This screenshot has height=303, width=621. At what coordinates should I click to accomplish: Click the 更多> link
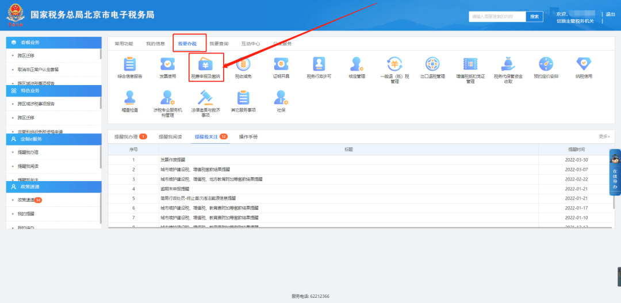point(604,136)
